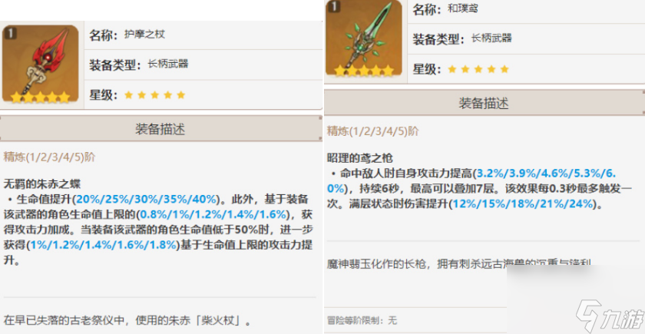Click the blue 20%/25%/30%/35%/40% HP values
This screenshot has width=645, height=334.
coord(146,200)
